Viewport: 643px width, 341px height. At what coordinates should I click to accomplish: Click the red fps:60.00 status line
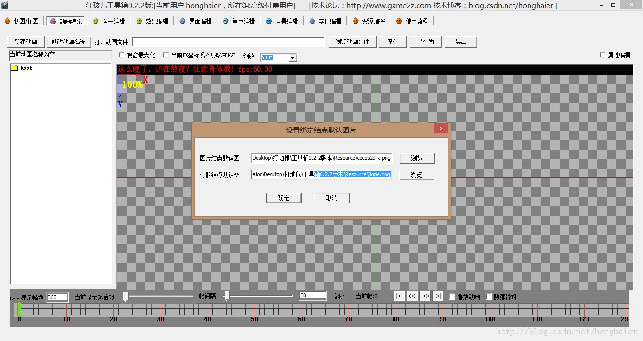click(195, 69)
